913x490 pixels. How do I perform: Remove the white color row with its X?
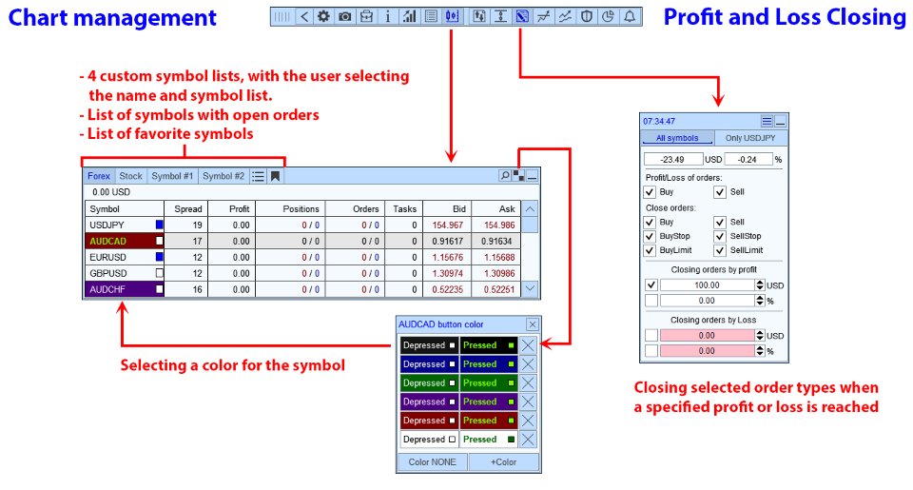point(528,440)
